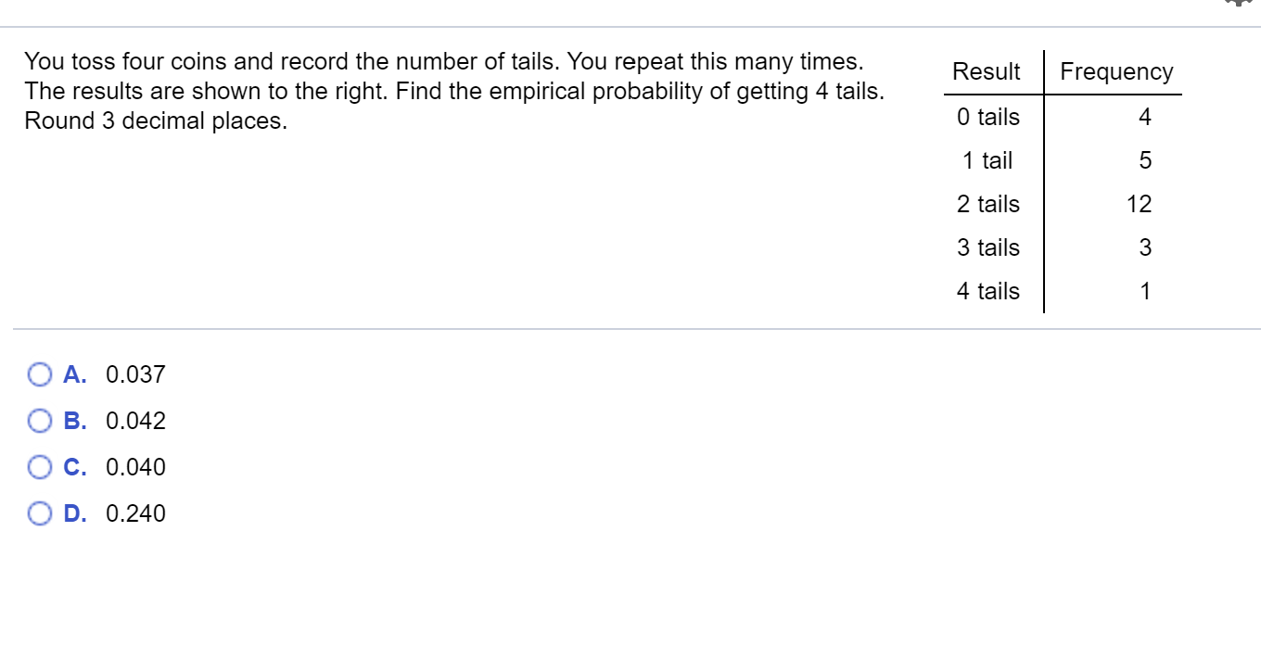The width and height of the screenshot is (1261, 658).
Task: Click the Result column header
Action: click(x=987, y=71)
